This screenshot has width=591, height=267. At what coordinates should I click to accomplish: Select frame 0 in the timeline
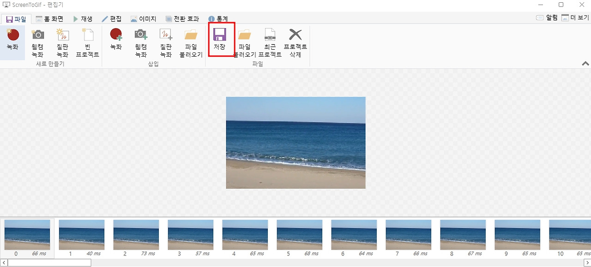[26, 235]
